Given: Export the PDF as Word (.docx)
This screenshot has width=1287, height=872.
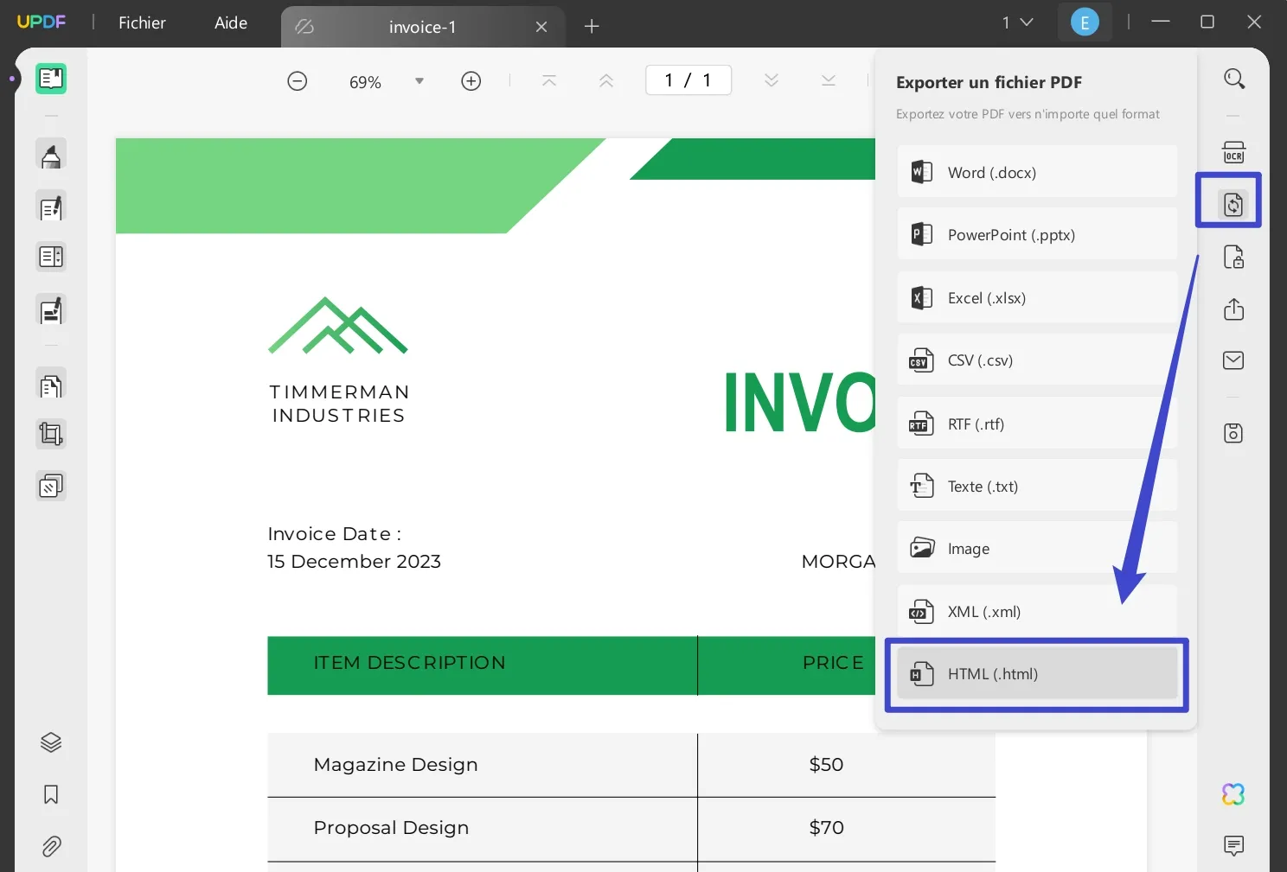Looking at the screenshot, I should [1037, 172].
